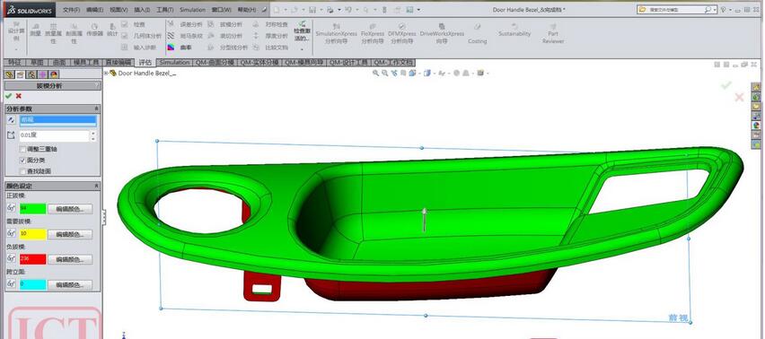
Task: Open the Sustainability tool
Action: pyautogui.click(x=514, y=30)
